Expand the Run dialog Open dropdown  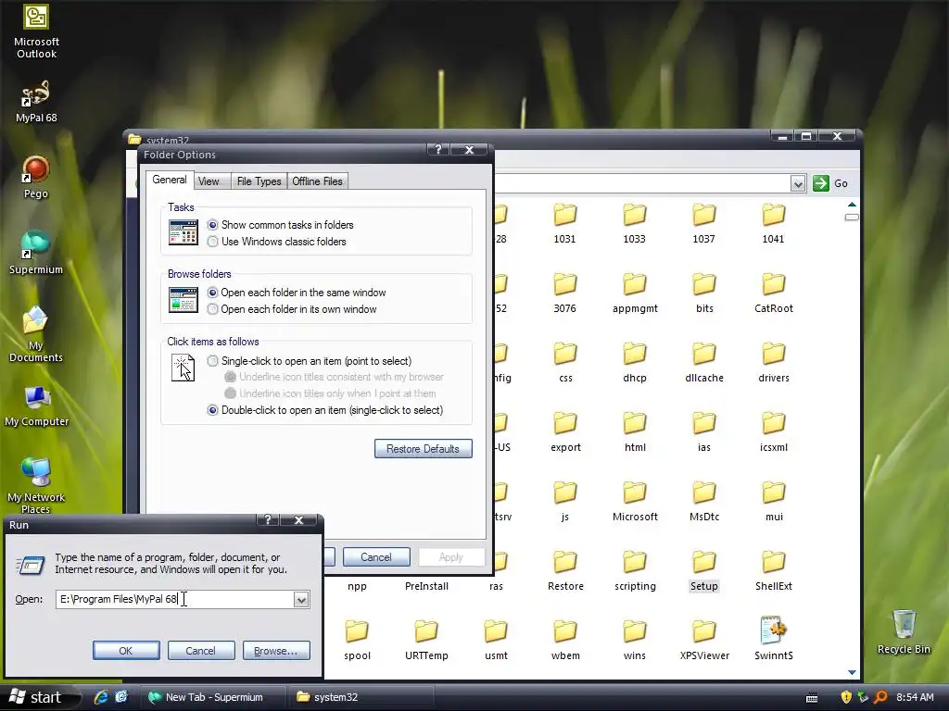pos(301,599)
